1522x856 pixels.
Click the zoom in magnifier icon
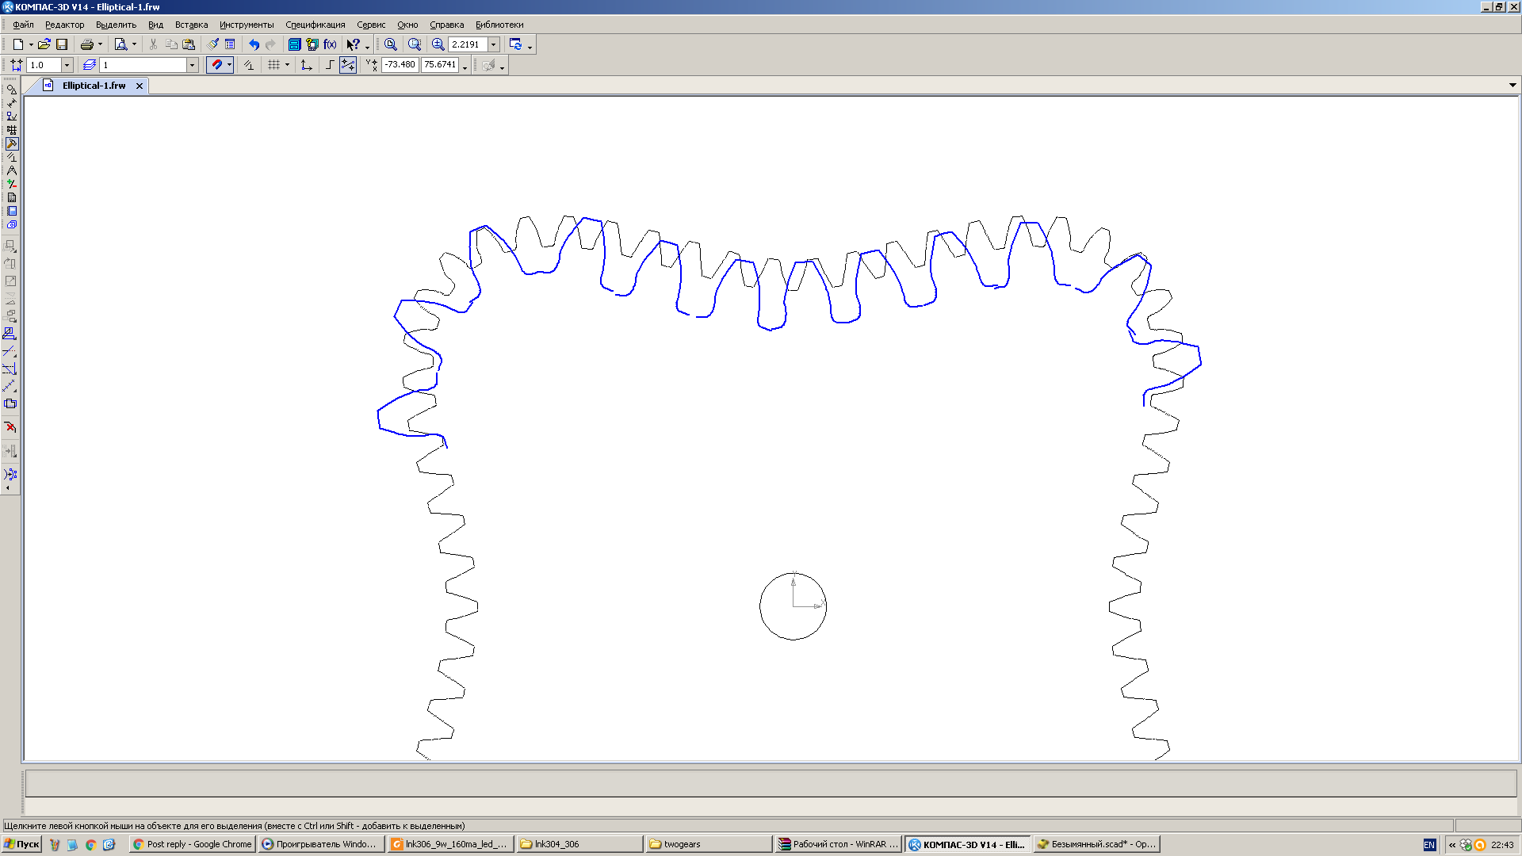(438, 44)
